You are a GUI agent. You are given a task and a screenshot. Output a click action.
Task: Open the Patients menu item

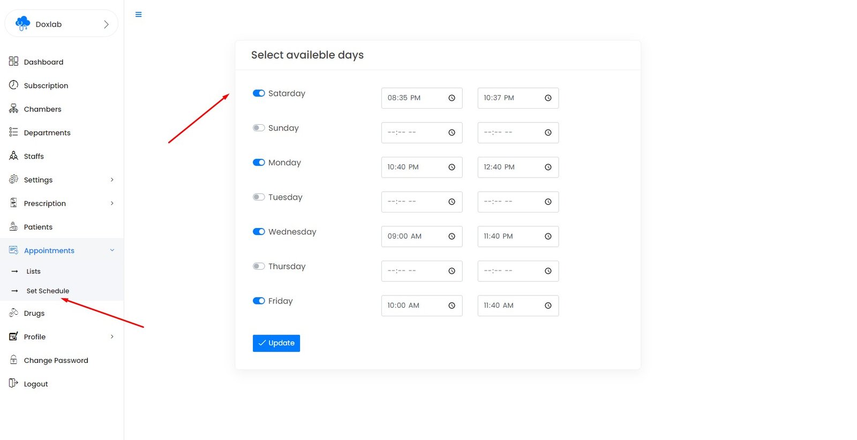coord(38,227)
